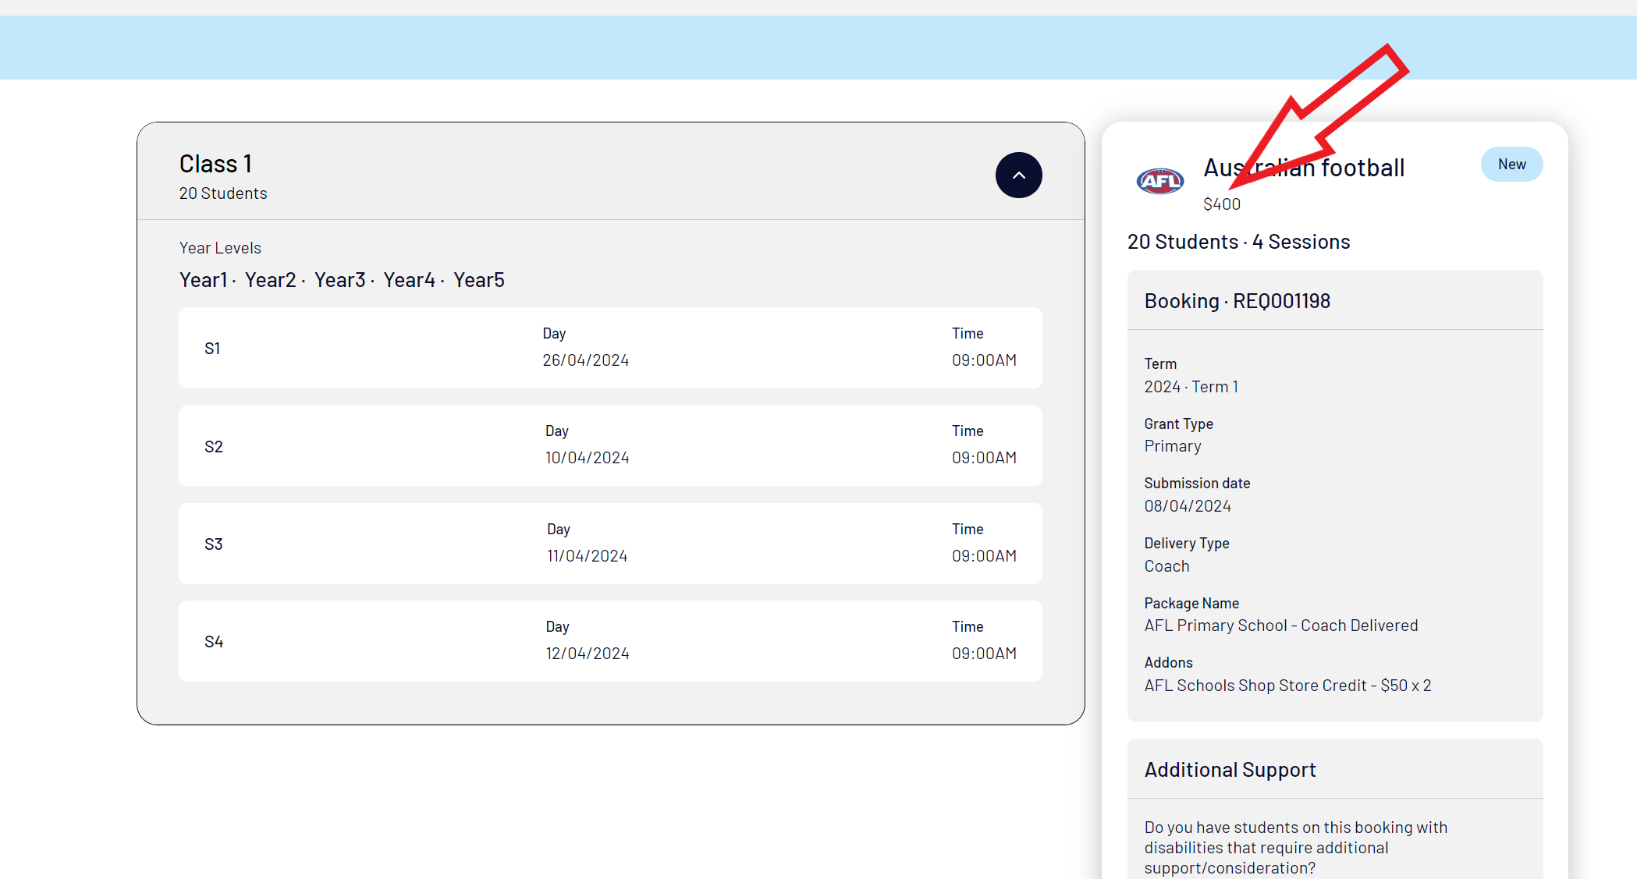Click the Term label
Viewport: 1637px width, 879px height.
point(1160,364)
